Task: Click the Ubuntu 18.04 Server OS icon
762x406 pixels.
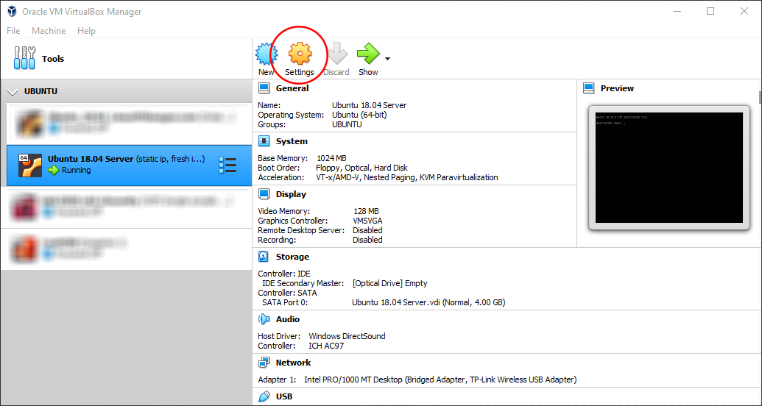Action: [30, 165]
